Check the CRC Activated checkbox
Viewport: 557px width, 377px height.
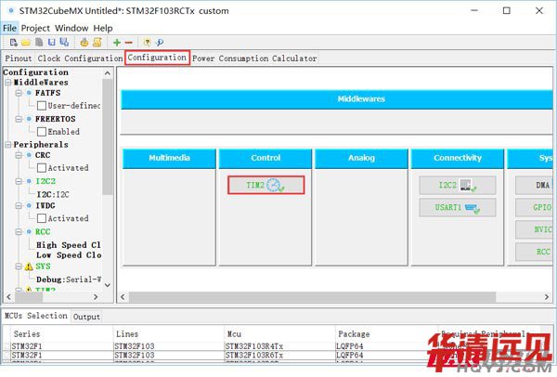pos(42,168)
